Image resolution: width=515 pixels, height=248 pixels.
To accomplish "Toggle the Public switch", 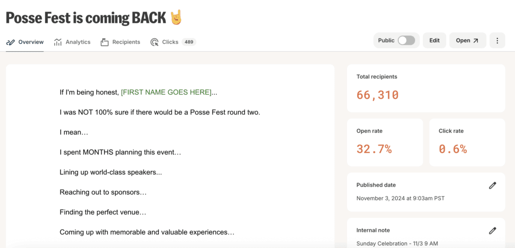I will (x=406, y=41).
